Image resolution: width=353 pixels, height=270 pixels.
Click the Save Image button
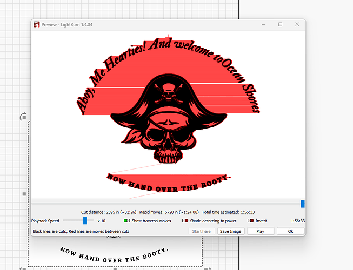click(231, 231)
